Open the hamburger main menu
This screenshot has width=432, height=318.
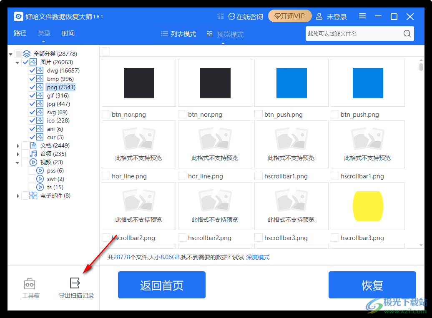click(x=362, y=16)
